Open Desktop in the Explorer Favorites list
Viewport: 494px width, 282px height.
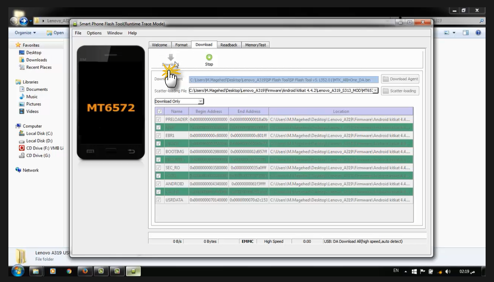[34, 52]
